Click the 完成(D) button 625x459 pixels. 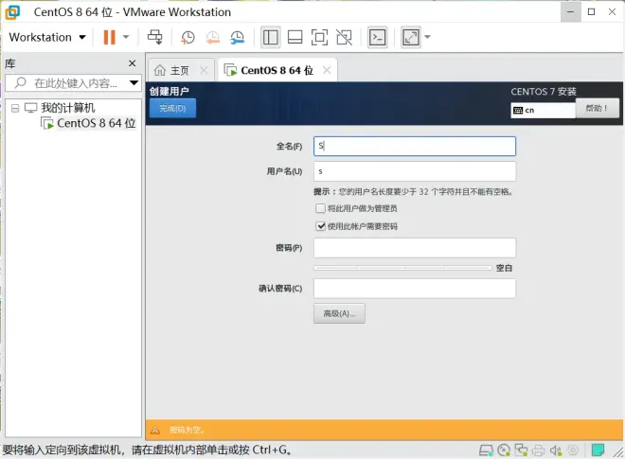point(172,109)
